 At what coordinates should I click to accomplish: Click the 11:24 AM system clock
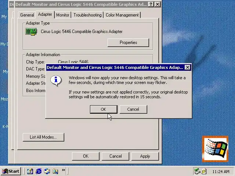pos(221,172)
